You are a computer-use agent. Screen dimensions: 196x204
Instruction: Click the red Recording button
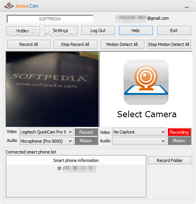179,132
